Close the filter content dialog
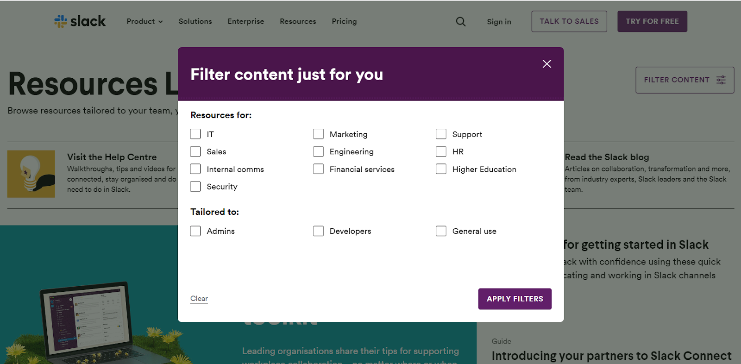The height and width of the screenshot is (364, 741). pos(547,64)
